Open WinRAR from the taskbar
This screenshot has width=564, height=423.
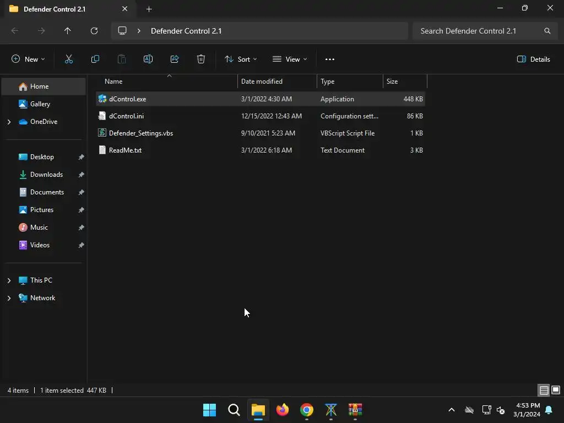[355, 410]
